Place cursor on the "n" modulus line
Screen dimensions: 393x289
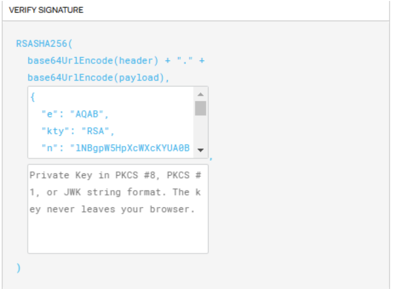(115, 148)
